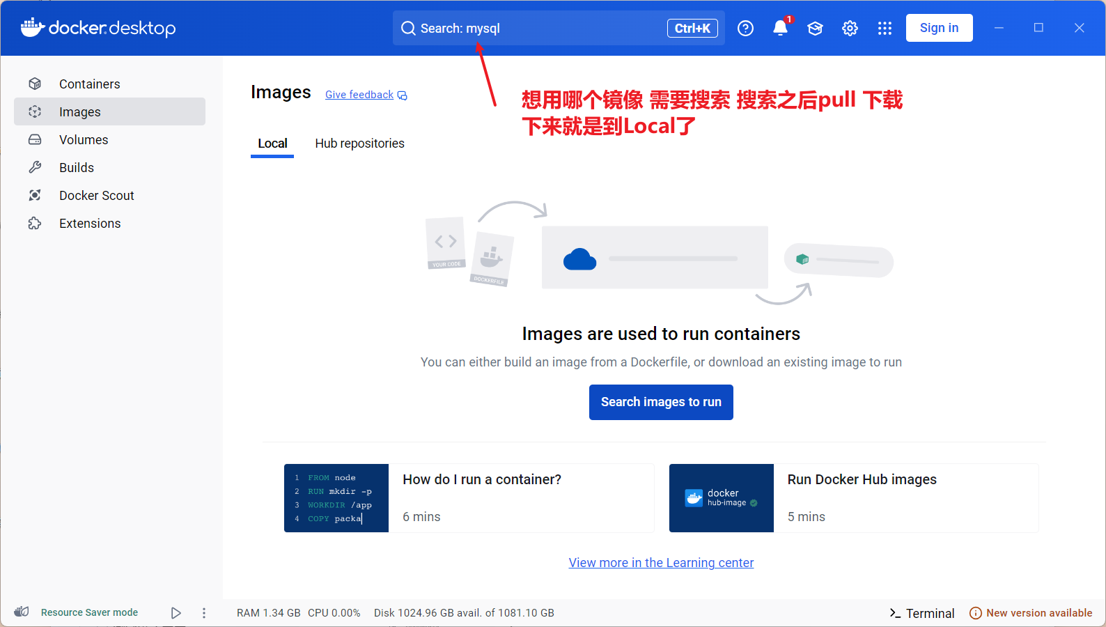Open the help question mark icon
Screen dimensions: 1106x627
745,29
